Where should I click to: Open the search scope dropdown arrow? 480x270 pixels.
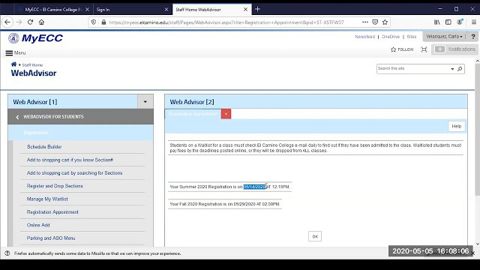[452, 69]
